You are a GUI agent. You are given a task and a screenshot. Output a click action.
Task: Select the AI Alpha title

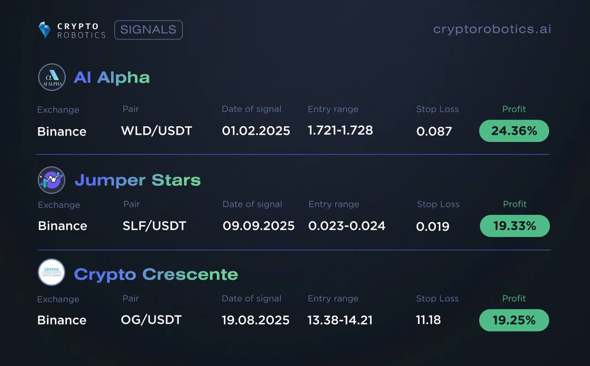[x=112, y=77]
